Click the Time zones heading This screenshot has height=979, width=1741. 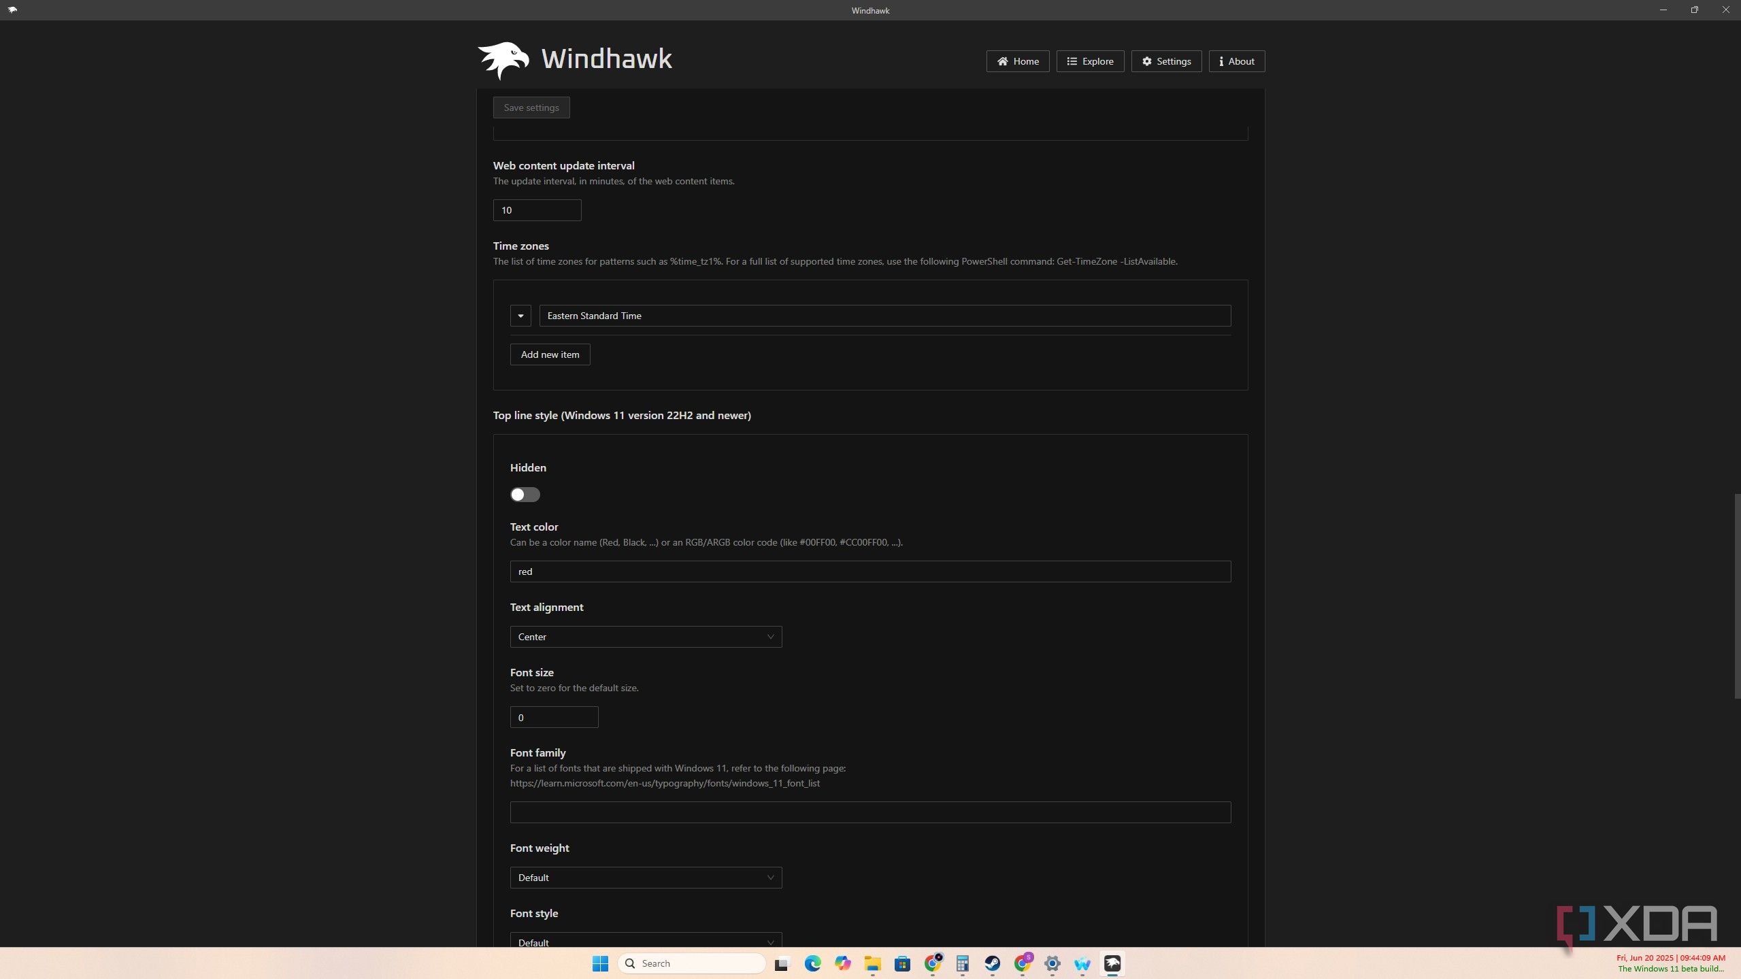[x=520, y=246]
